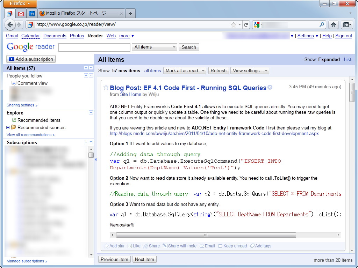The image size is (358, 268).
Task: Collapse the People you follow section
Action: click(86, 75)
